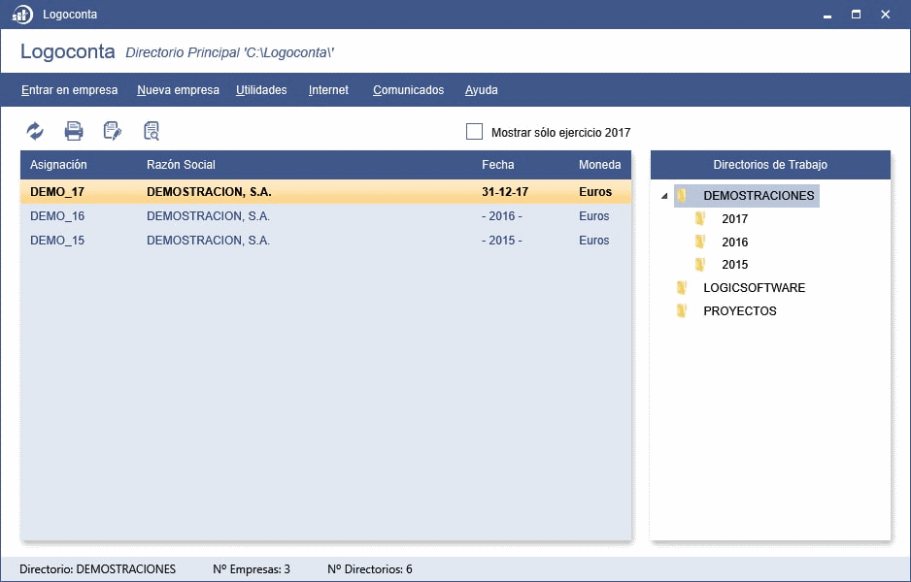
Task: Click the refresh arrows toolbar icon
Action: tap(35, 131)
